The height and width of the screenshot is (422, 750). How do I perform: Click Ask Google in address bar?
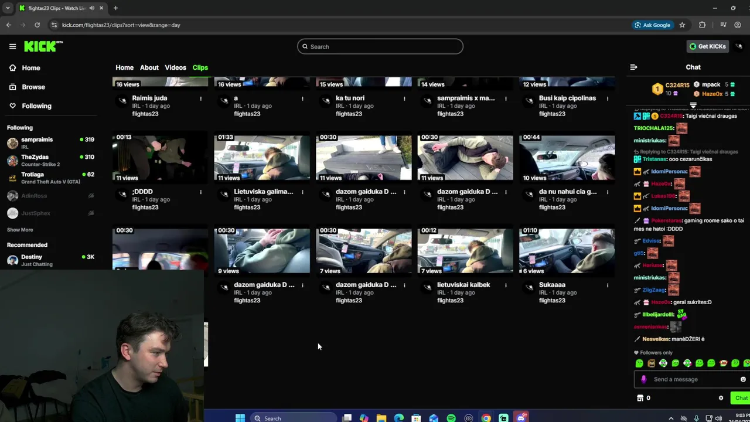point(652,25)
